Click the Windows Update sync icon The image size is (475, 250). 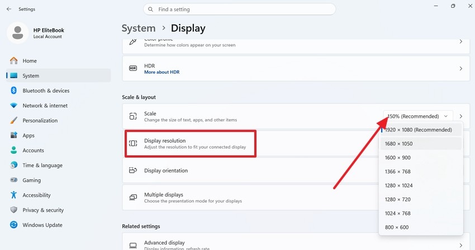pos(13,224)
